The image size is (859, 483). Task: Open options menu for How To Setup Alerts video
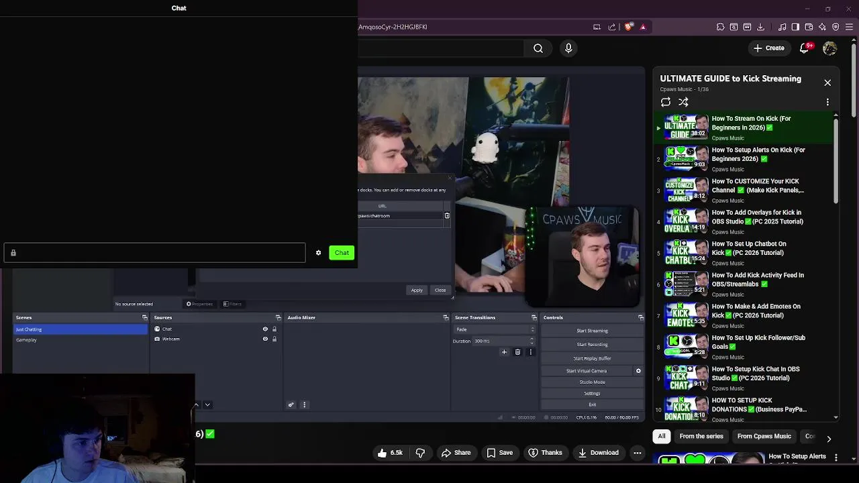coord(836,457)
